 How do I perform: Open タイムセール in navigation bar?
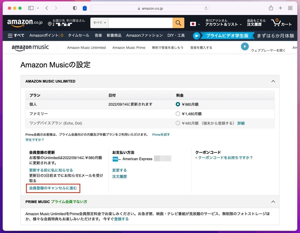78,35
